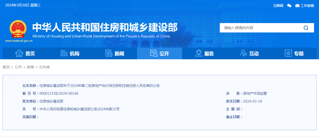
Task: Click the magnifier search icon
Action: 306,28
